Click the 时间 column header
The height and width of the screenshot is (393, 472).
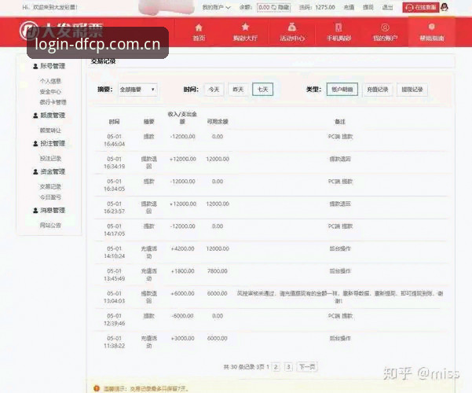(x=115, y=122)
